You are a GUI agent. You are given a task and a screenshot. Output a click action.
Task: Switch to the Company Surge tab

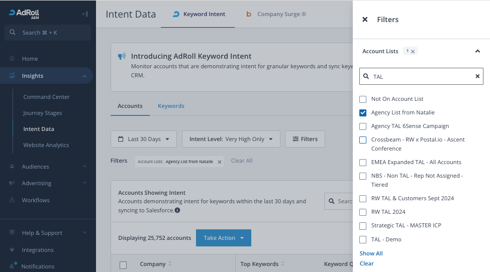click(x=276, y=14)
